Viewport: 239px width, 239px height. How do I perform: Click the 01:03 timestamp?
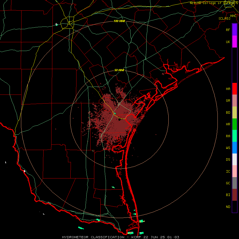point(173,237)
